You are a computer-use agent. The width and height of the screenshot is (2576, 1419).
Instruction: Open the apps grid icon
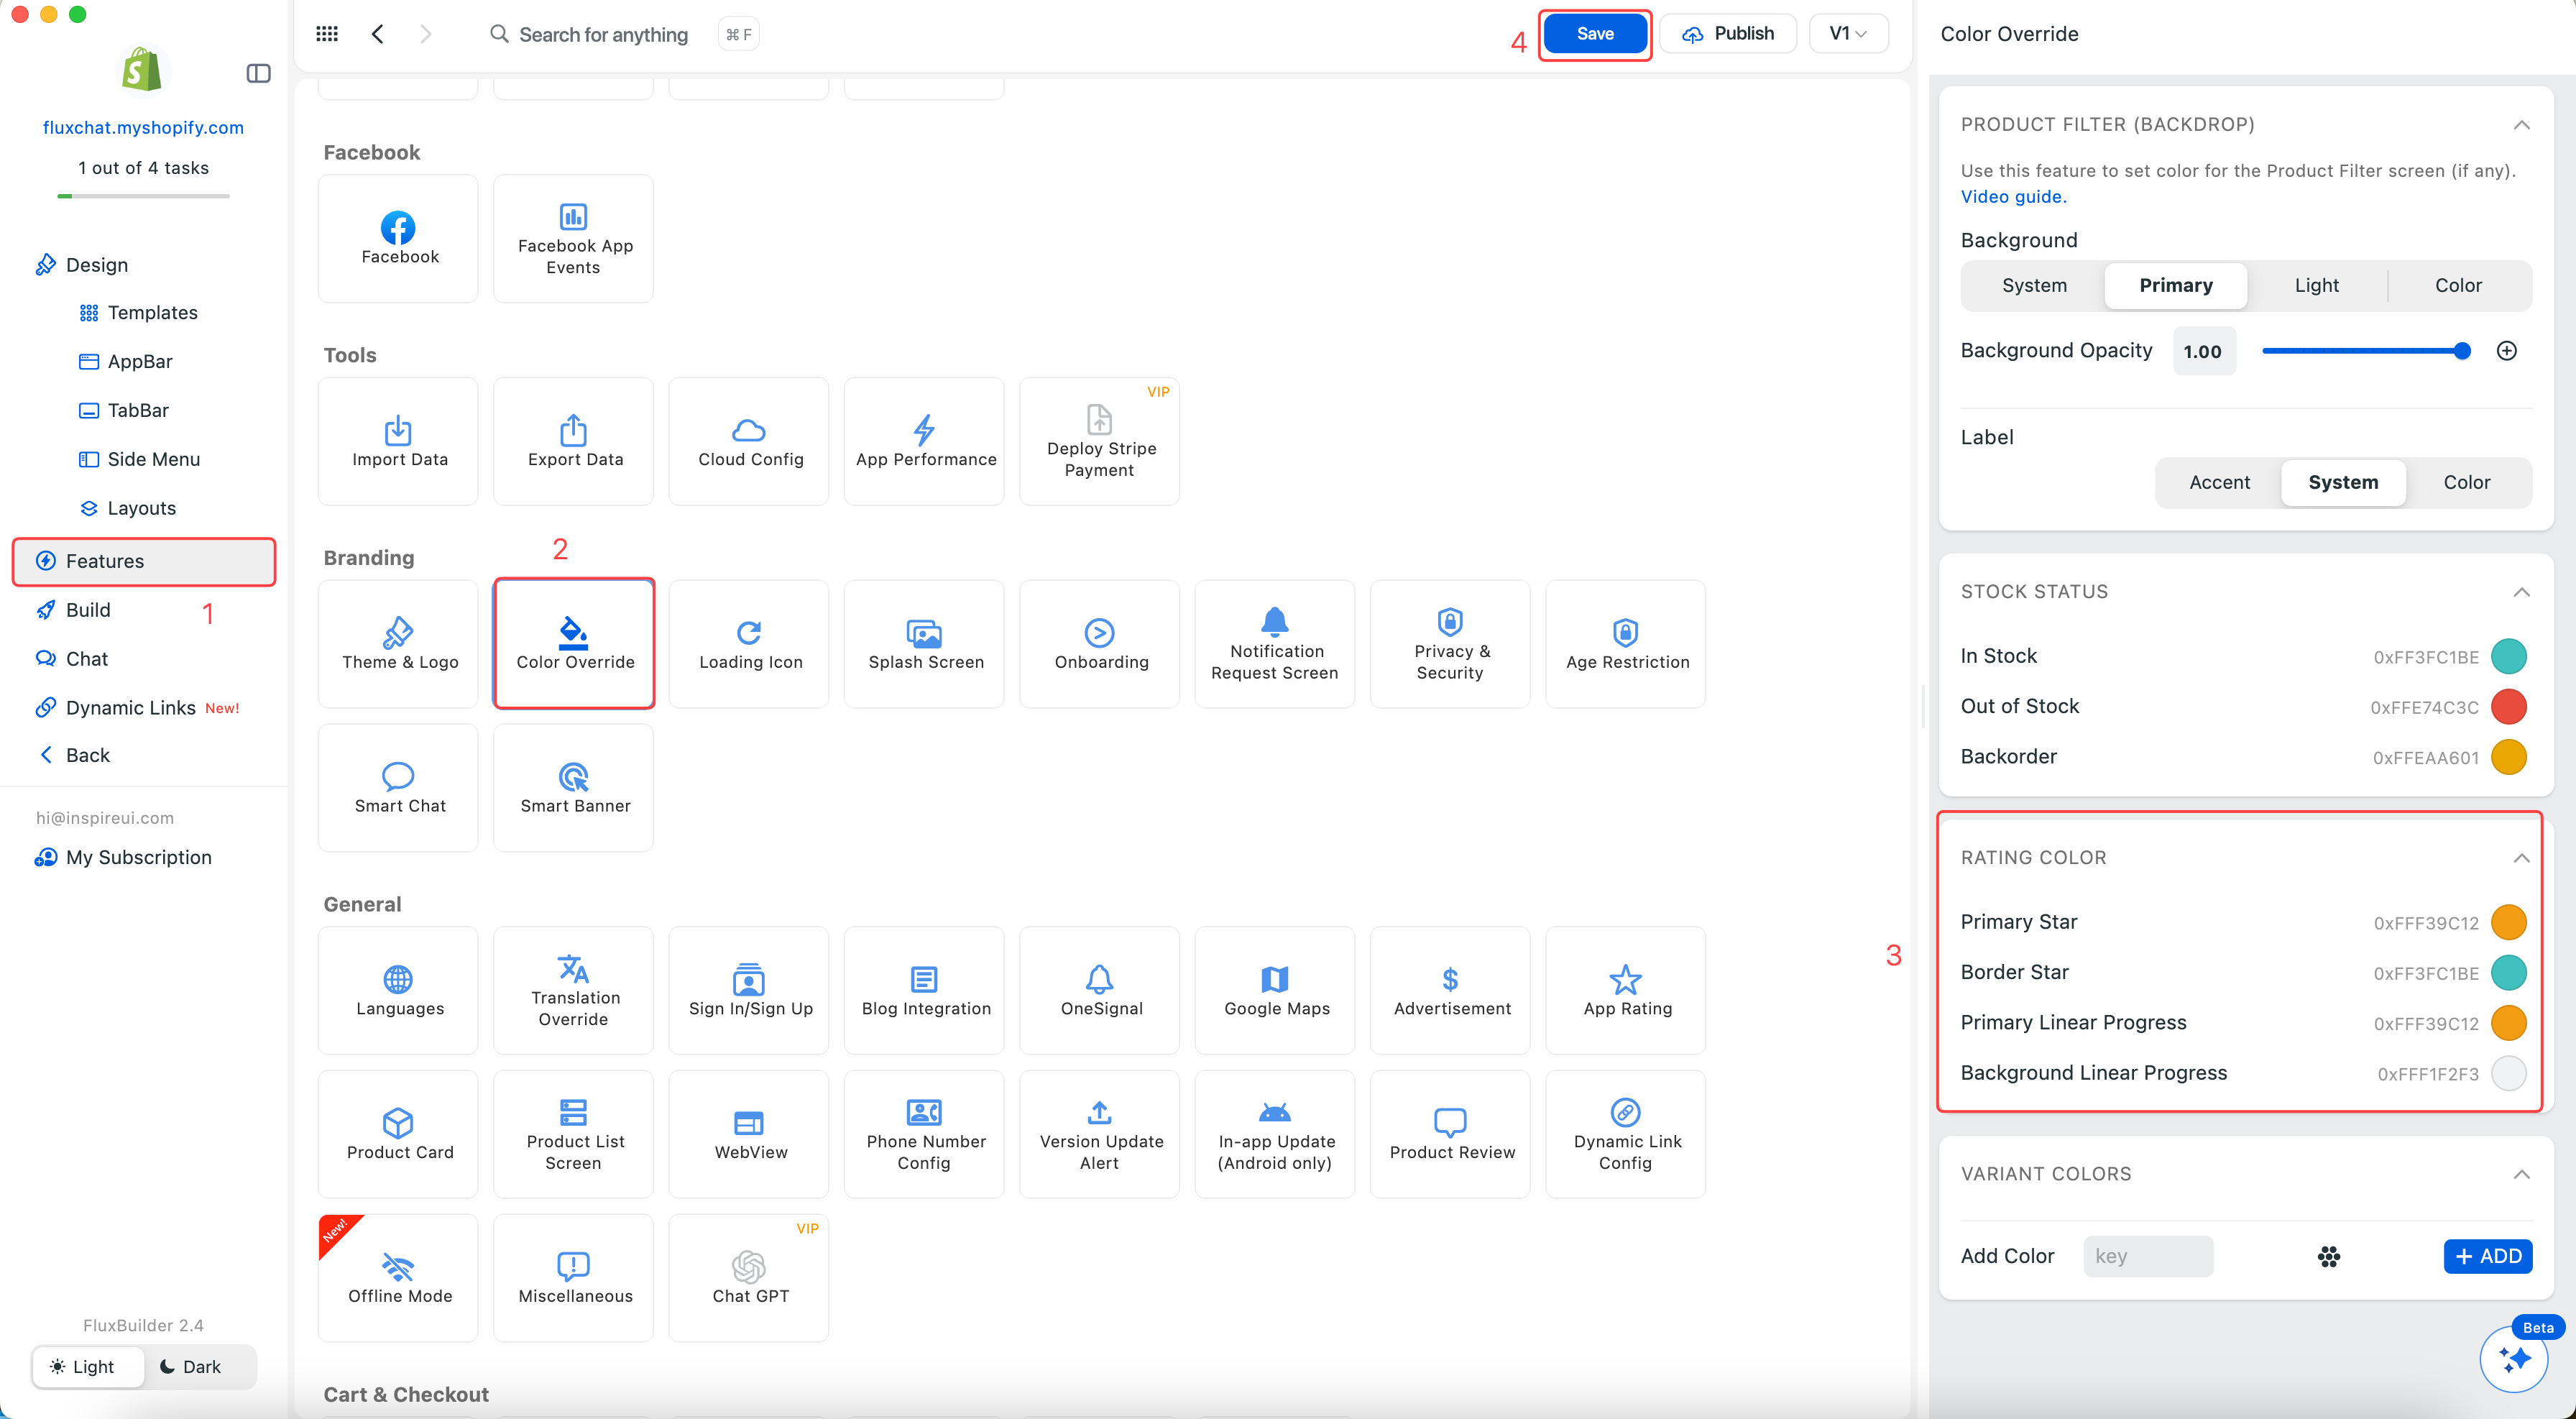tap(327, 34)
